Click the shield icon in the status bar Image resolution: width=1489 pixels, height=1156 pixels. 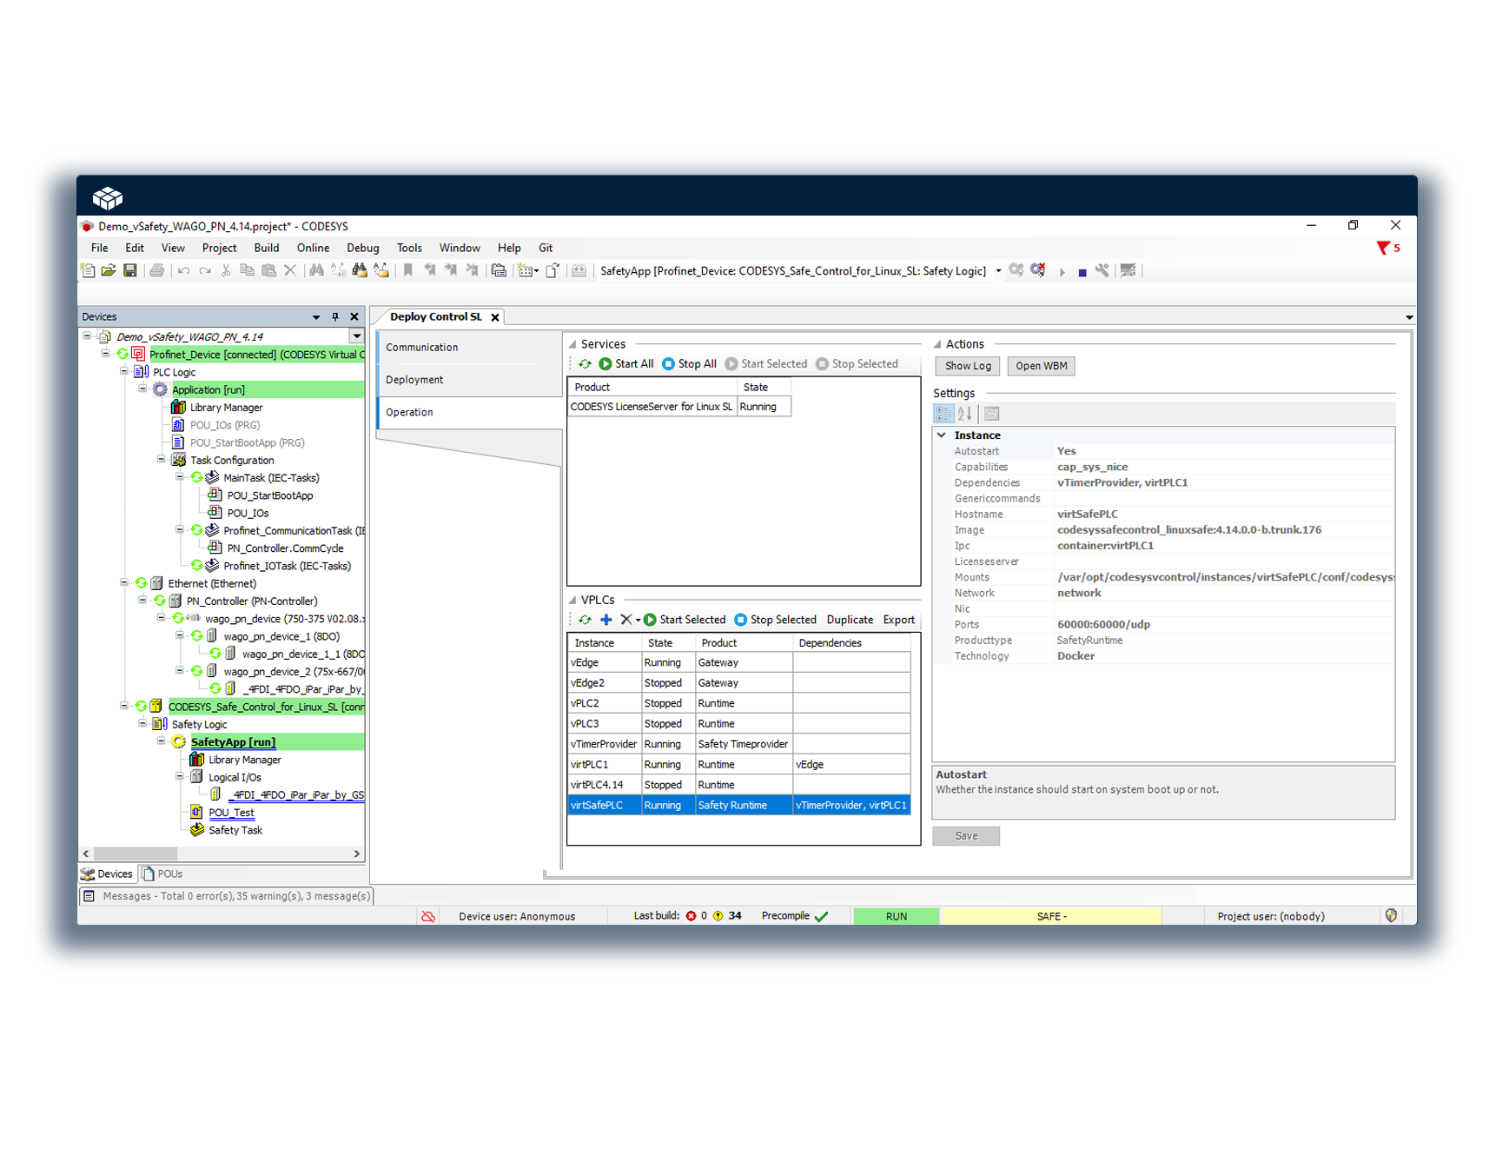coord(1392,915)
